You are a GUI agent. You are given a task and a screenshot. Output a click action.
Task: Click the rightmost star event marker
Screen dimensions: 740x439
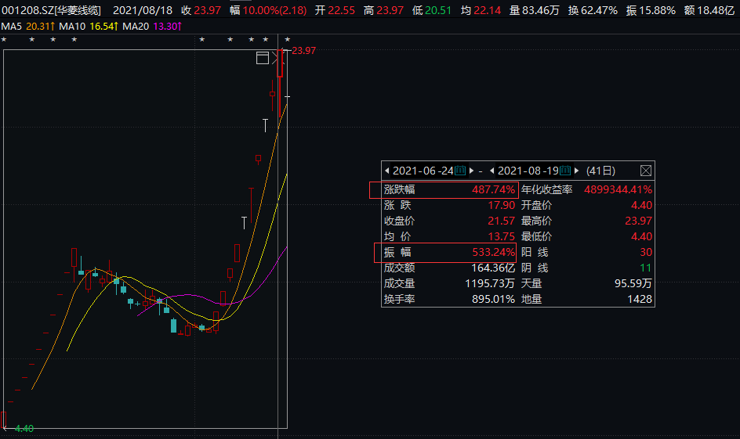287,40
